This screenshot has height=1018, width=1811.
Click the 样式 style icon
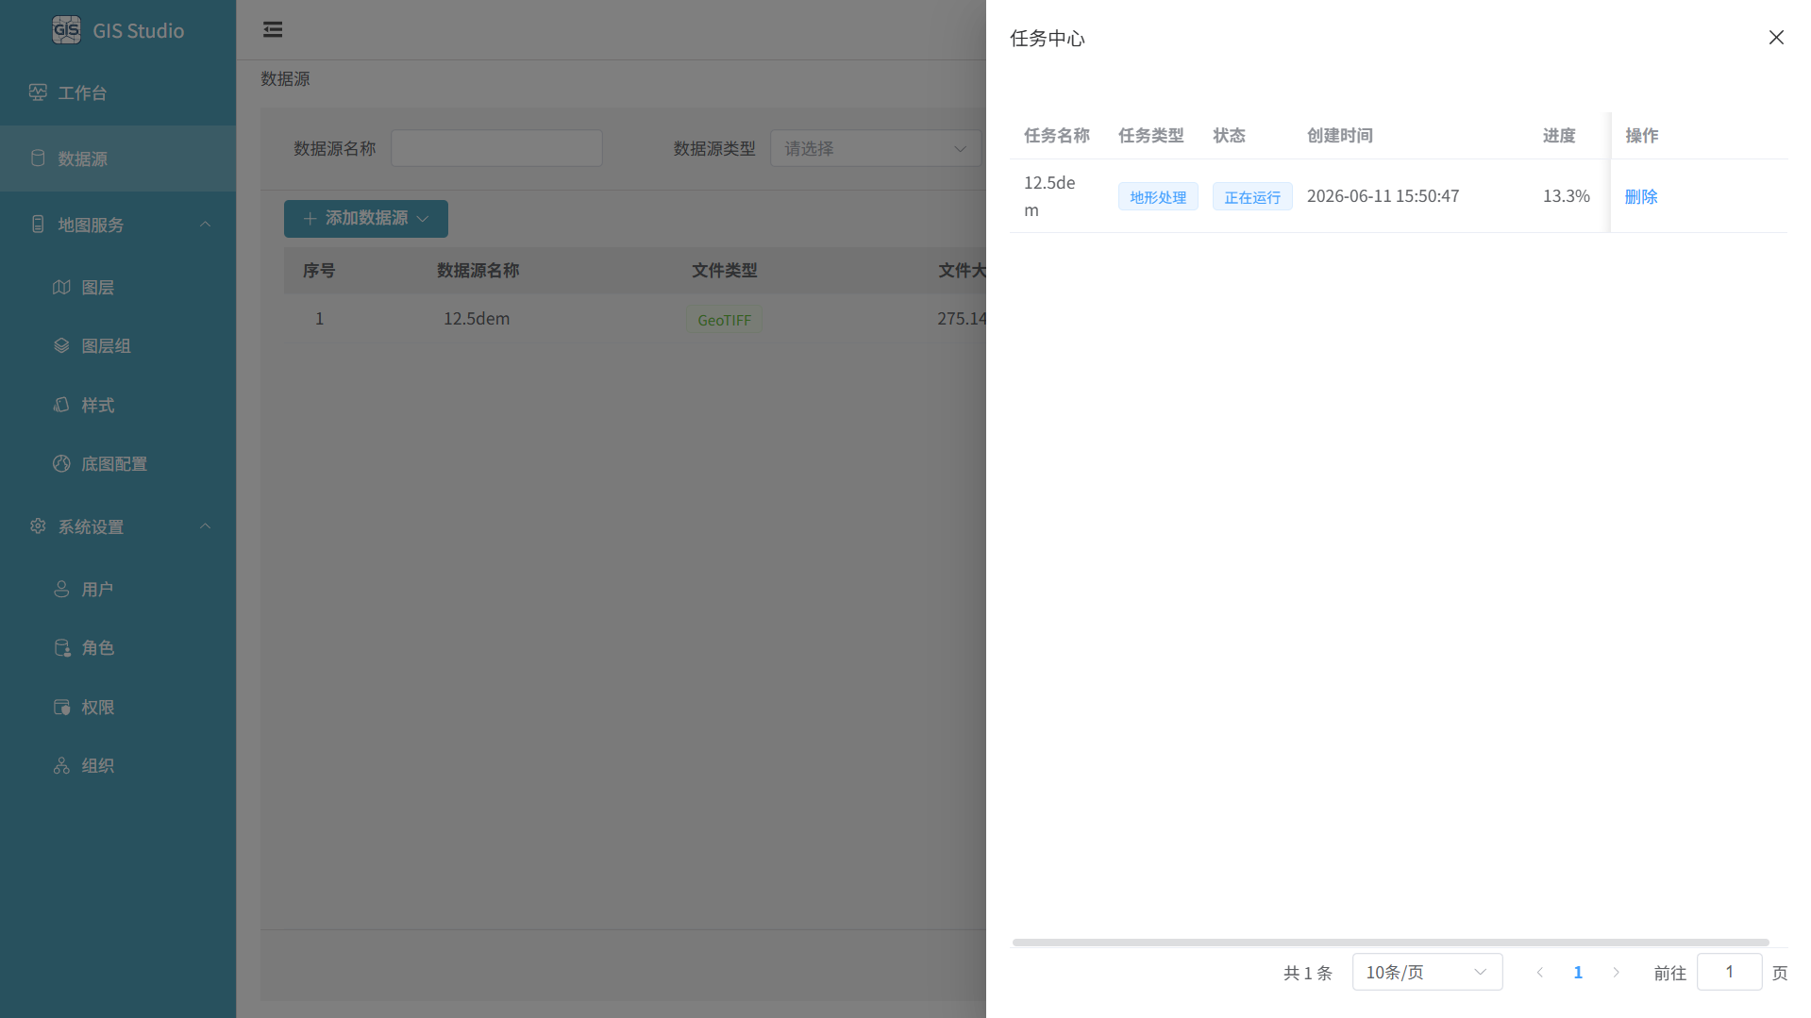(x=61, y=405)
